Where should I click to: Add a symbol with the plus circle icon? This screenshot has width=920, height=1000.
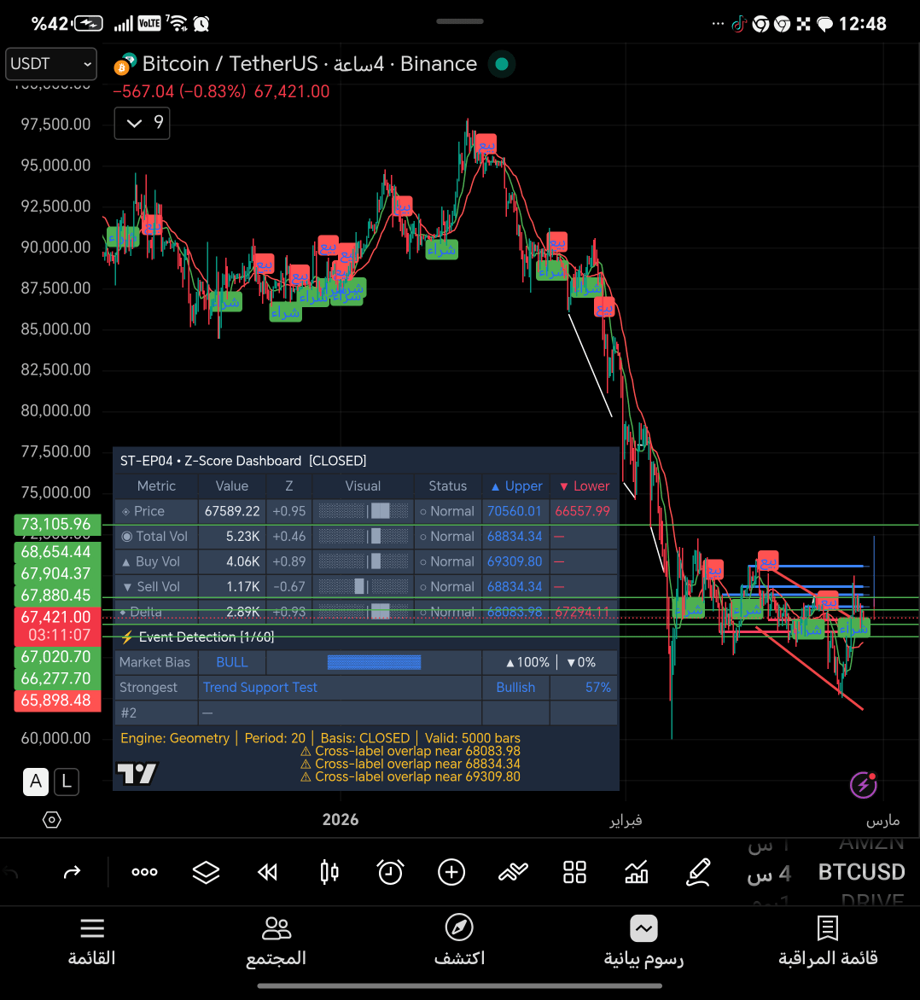[x=451, y=872]
